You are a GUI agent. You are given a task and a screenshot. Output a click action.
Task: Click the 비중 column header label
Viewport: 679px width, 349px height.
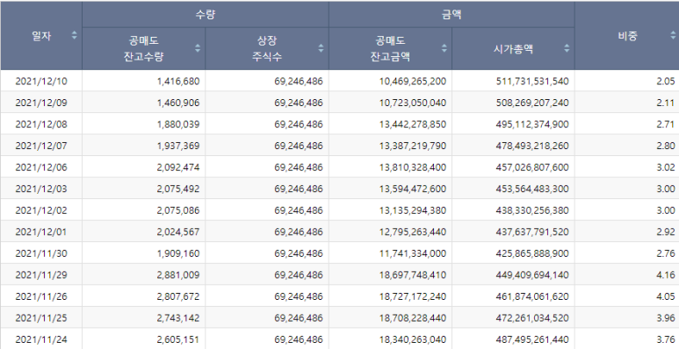627,36
